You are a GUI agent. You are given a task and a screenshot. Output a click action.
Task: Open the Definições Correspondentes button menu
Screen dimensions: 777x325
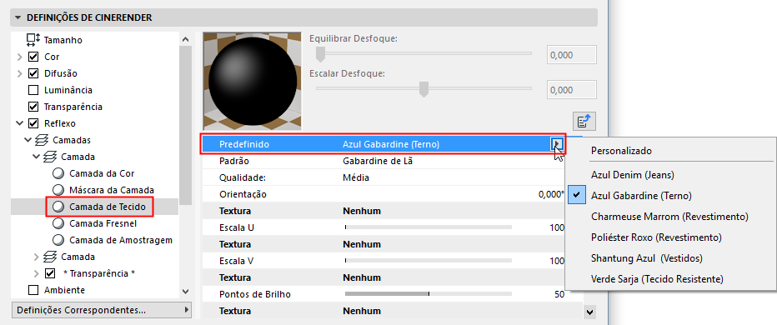point(101,310)
